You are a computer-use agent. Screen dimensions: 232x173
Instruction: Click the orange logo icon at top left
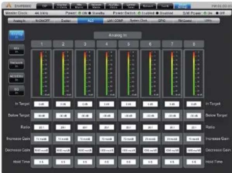tap(9, 6)
